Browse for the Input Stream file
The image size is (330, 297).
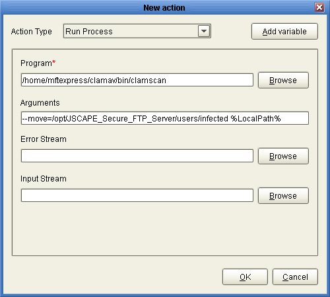283,196
